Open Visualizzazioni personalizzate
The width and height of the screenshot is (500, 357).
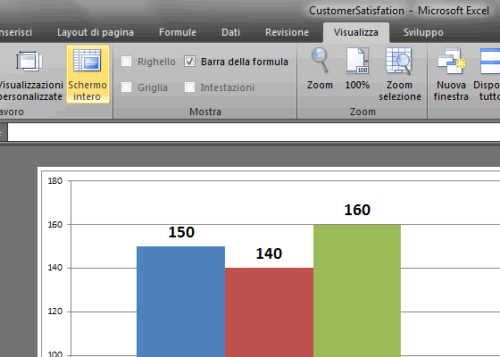click(x=30, y=74)
